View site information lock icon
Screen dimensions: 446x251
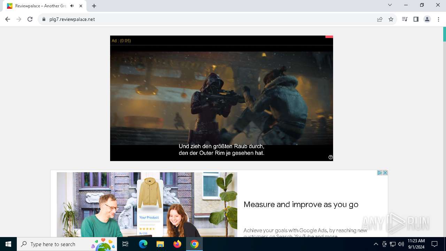[44, 19]
